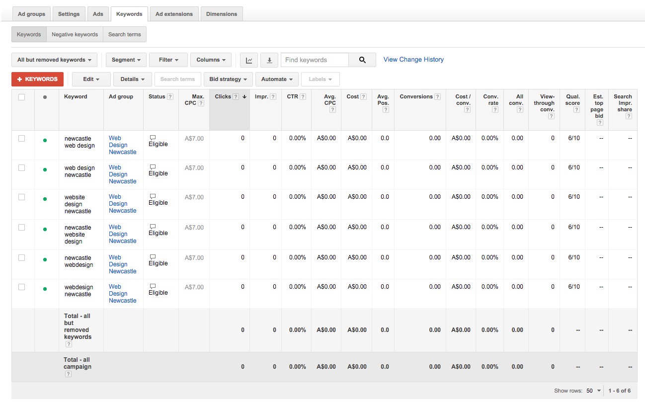The height and width of the screenshot is (407, 645).
Task: Expand the Segment dropdown
Action: pyautogui.click(x=126, y=59)
